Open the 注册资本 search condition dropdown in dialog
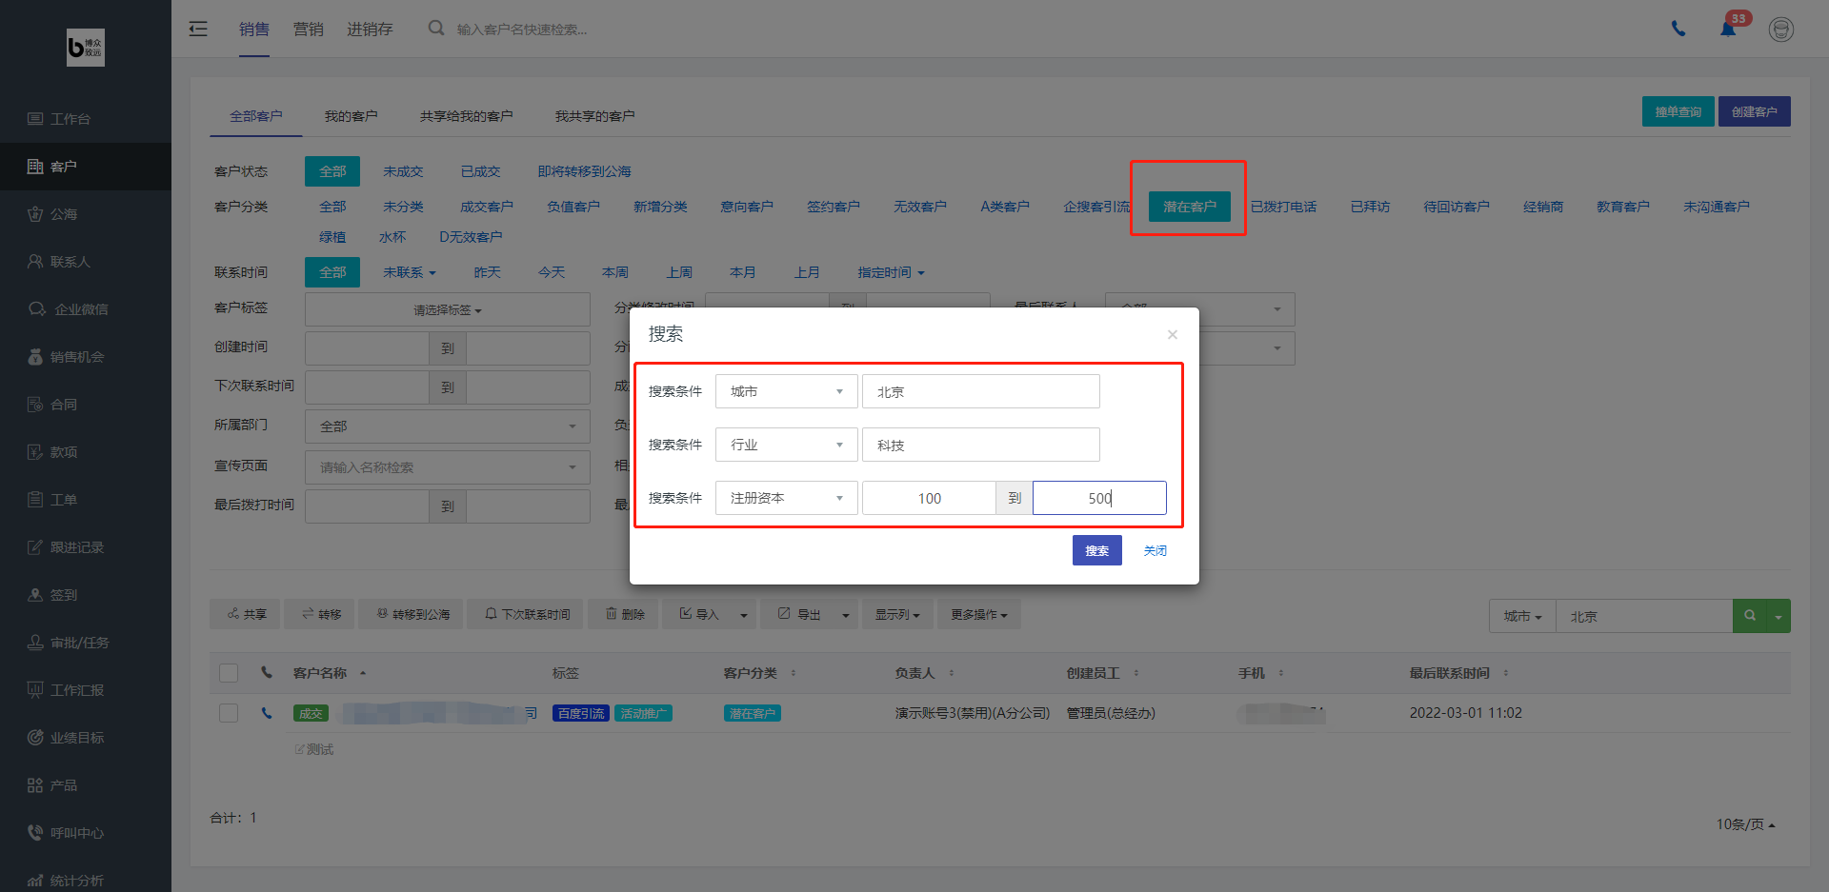 point(787,498)
